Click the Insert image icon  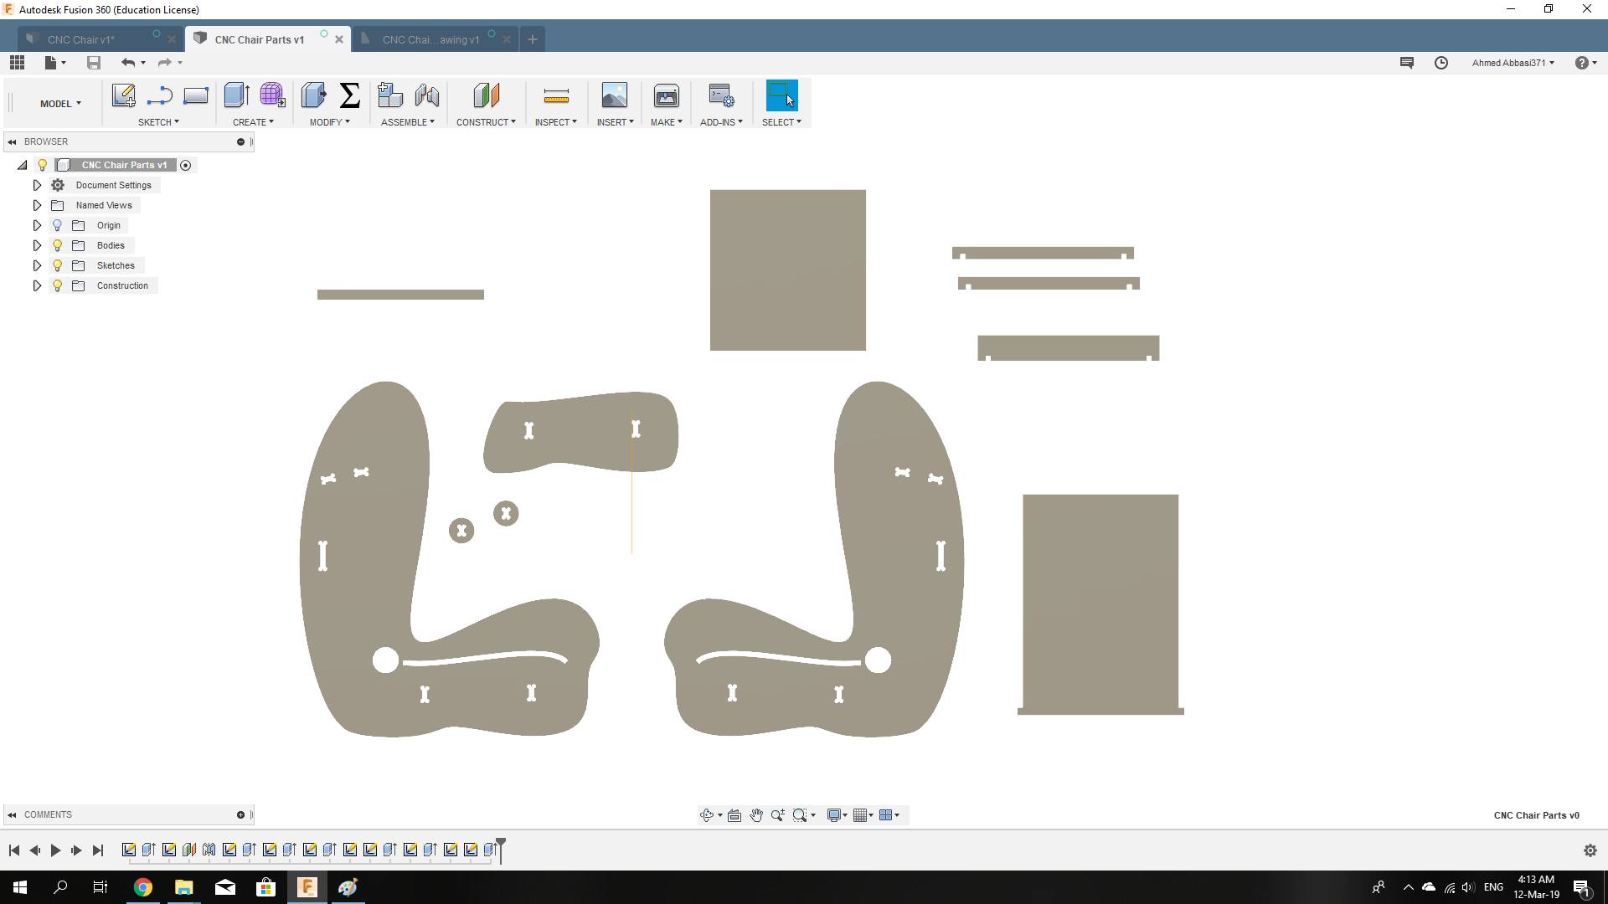pos(614,95)
